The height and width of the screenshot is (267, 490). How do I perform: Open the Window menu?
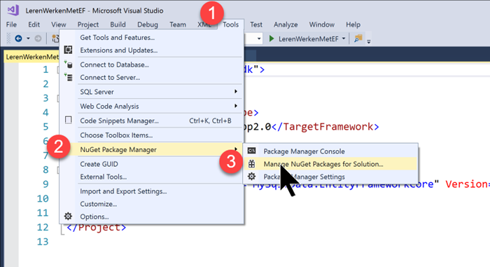click(321, 25)
